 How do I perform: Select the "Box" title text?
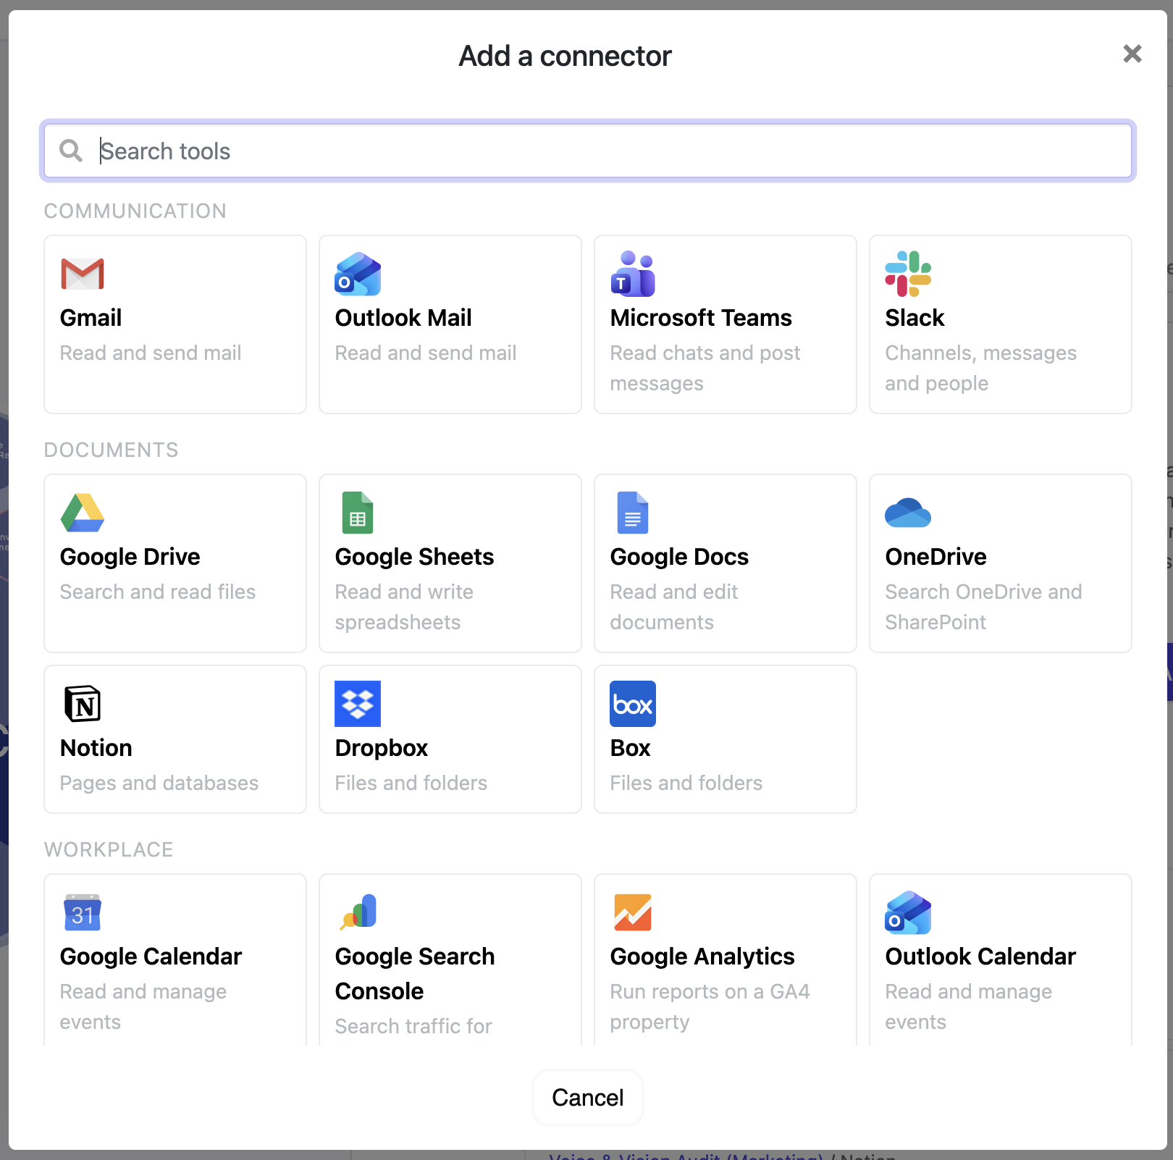631,748
